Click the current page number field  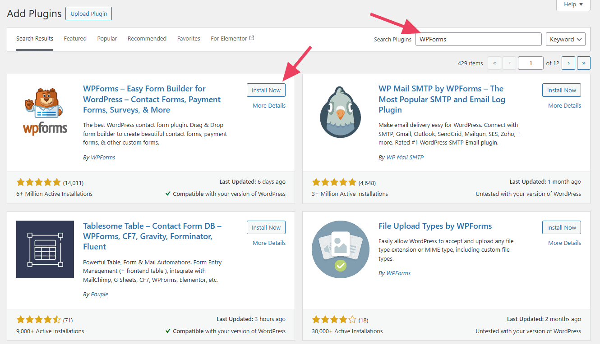pyautogui.click(x=531, y=63)
